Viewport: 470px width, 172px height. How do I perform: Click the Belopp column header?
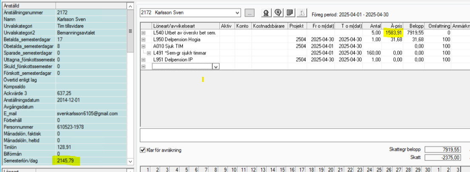coord(412,26)
